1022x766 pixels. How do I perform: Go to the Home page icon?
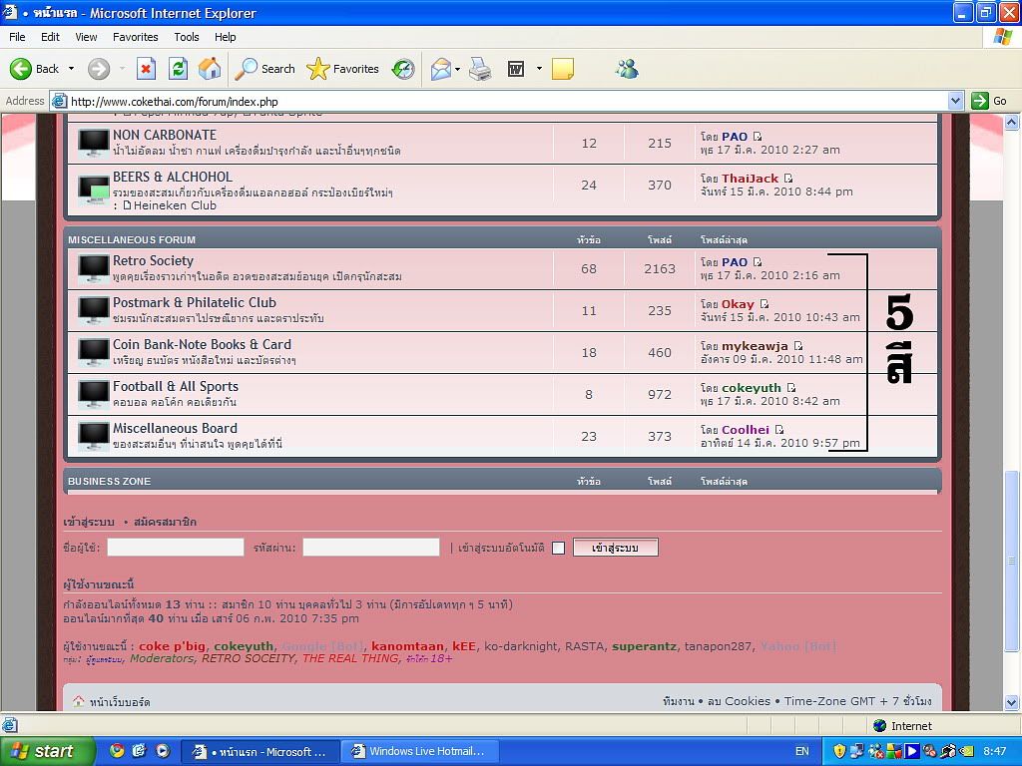[x=210, y=69]
